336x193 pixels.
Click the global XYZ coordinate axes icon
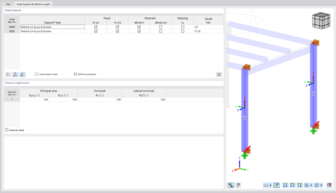pyautogui.click(x=240, y=165)
